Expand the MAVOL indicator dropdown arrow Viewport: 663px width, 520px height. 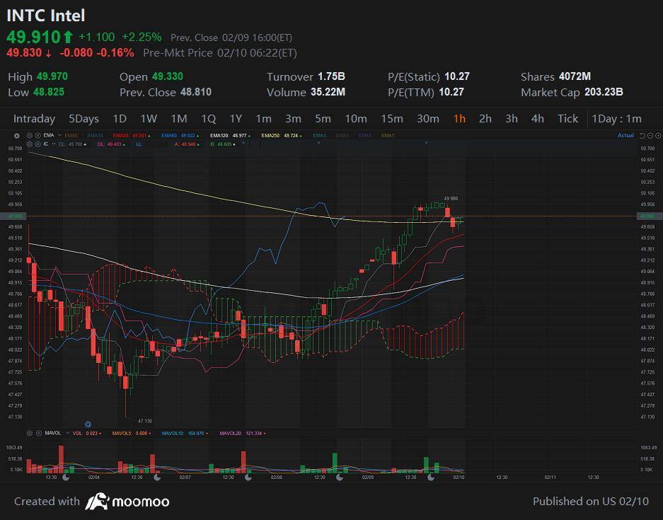pyautogui.click(x=67, y=433)
